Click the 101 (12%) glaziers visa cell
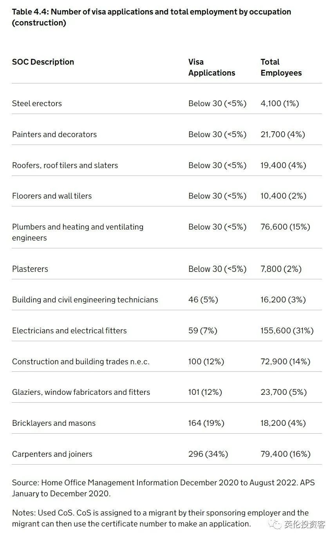This screenshot has height=539, width=336. click(205, 392)
